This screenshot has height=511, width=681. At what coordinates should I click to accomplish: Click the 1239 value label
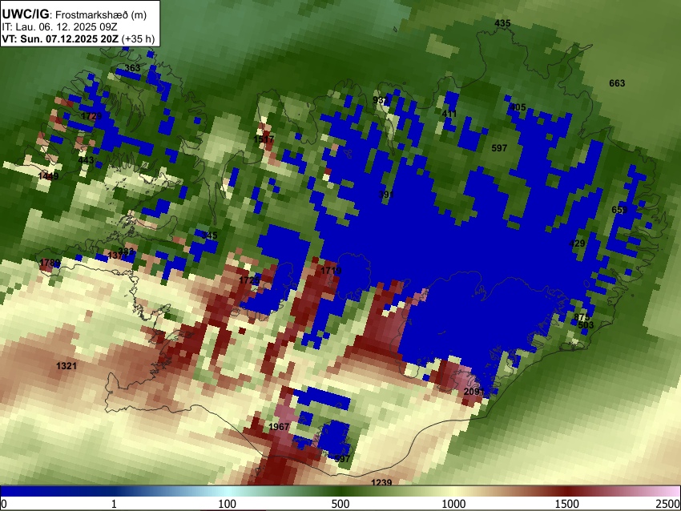[x=381, y=482]
